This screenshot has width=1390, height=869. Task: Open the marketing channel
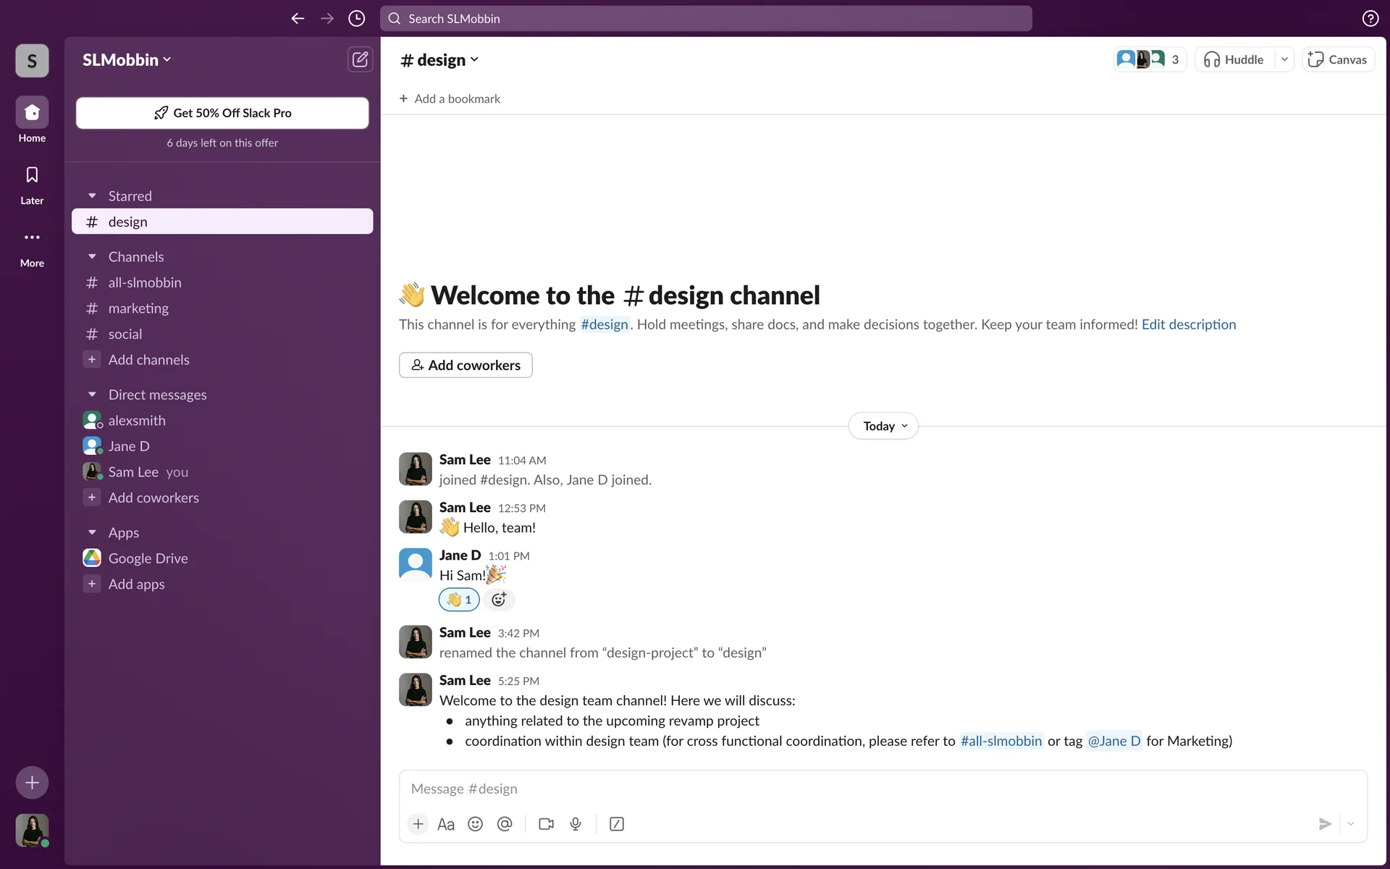tap(138, 308)
